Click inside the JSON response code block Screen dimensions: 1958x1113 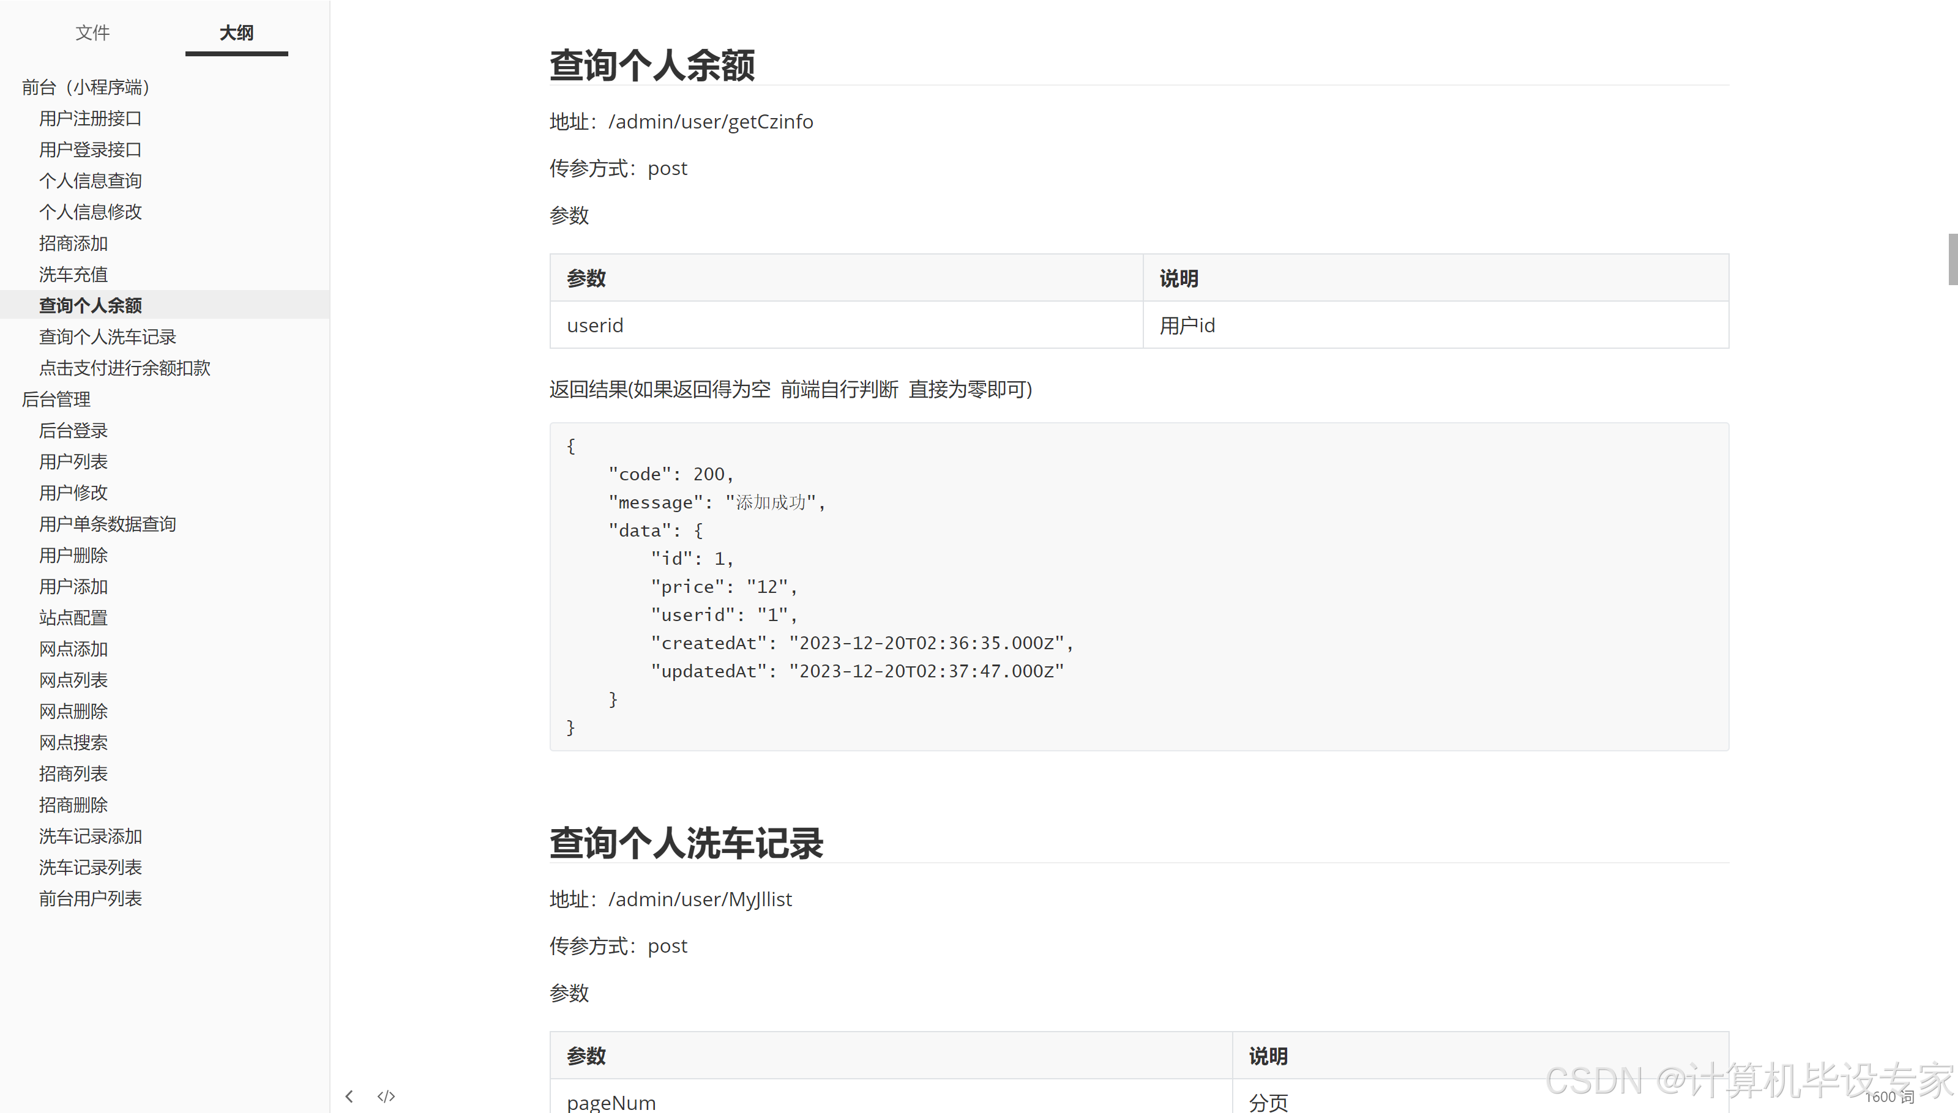1138,586
